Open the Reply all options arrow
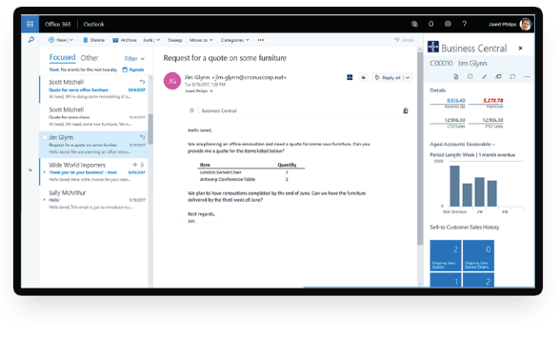The image size is (560, 358). (x=408, y=77)
